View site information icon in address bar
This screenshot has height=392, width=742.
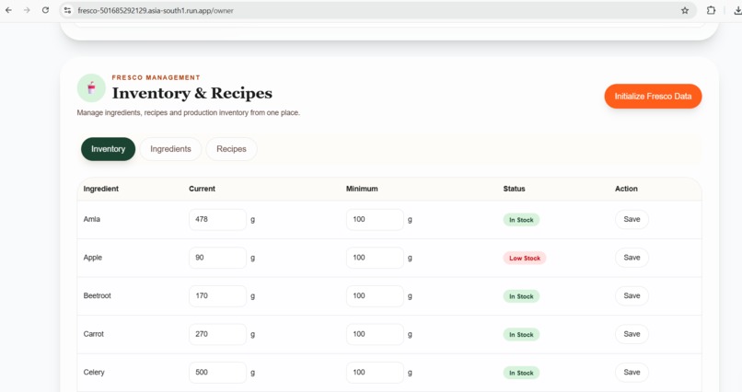pos(68,10)
